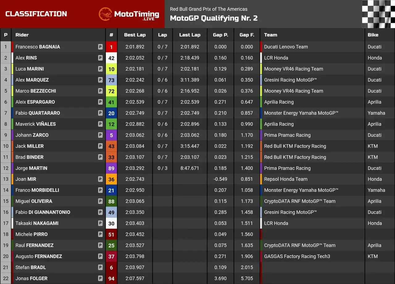Click the P badge beside Takaaki NAKAGAMI
The width and height of the screenshot is (395, 284).
tap(100, 223)
